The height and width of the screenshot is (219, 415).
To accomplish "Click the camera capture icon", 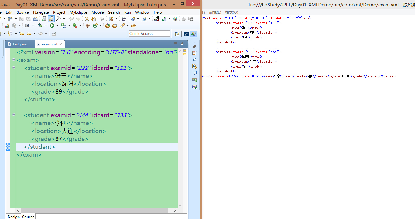I will pyautogui.click(x=27, y=26).
